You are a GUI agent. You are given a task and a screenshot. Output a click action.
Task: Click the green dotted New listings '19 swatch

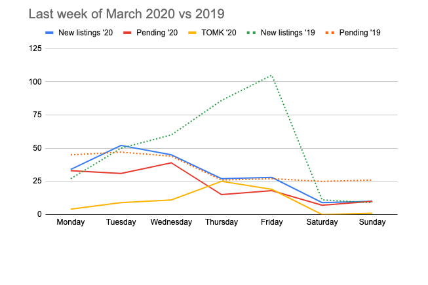click(x=252, y=32)
